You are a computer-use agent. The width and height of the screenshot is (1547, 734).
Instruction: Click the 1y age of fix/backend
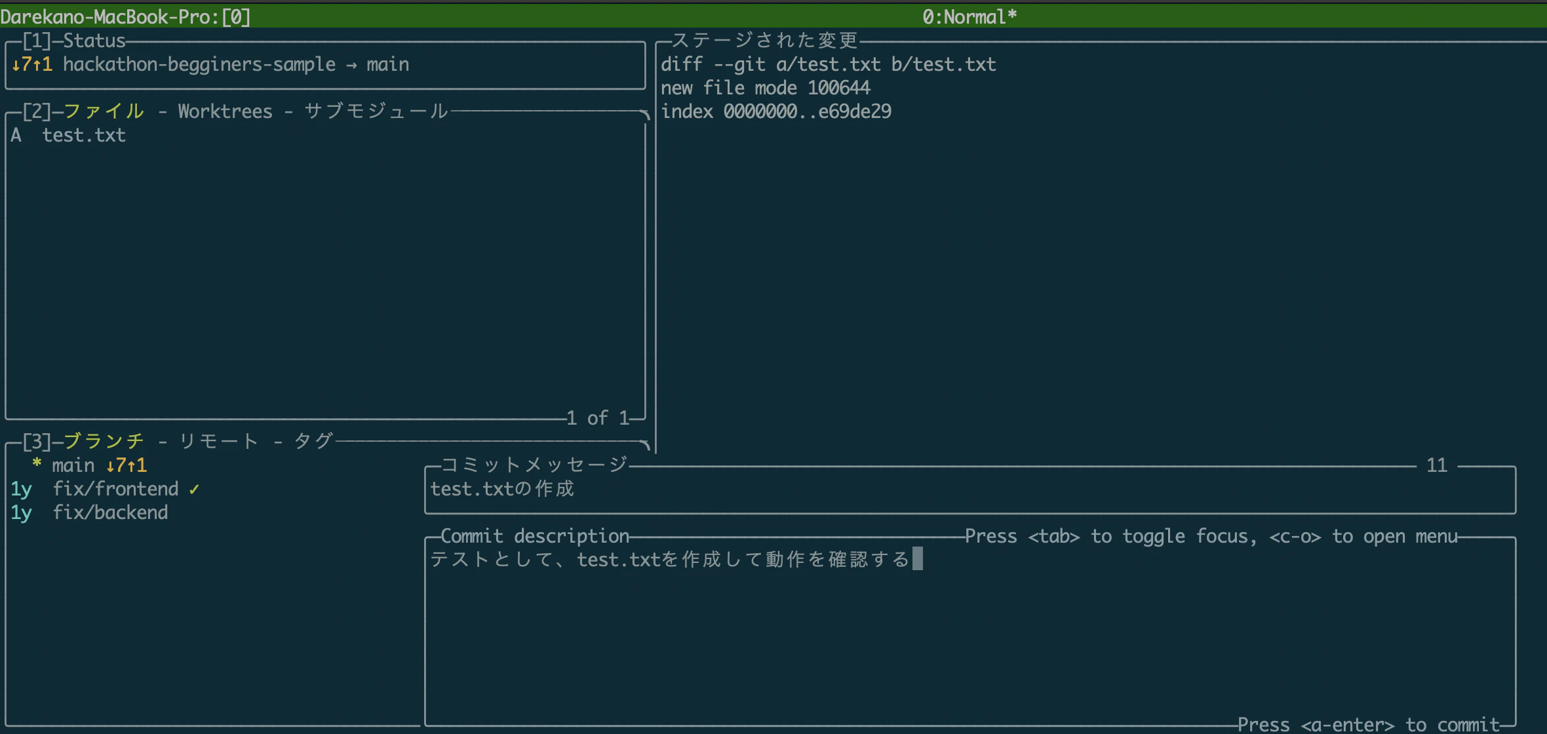(x=21, y=512)
